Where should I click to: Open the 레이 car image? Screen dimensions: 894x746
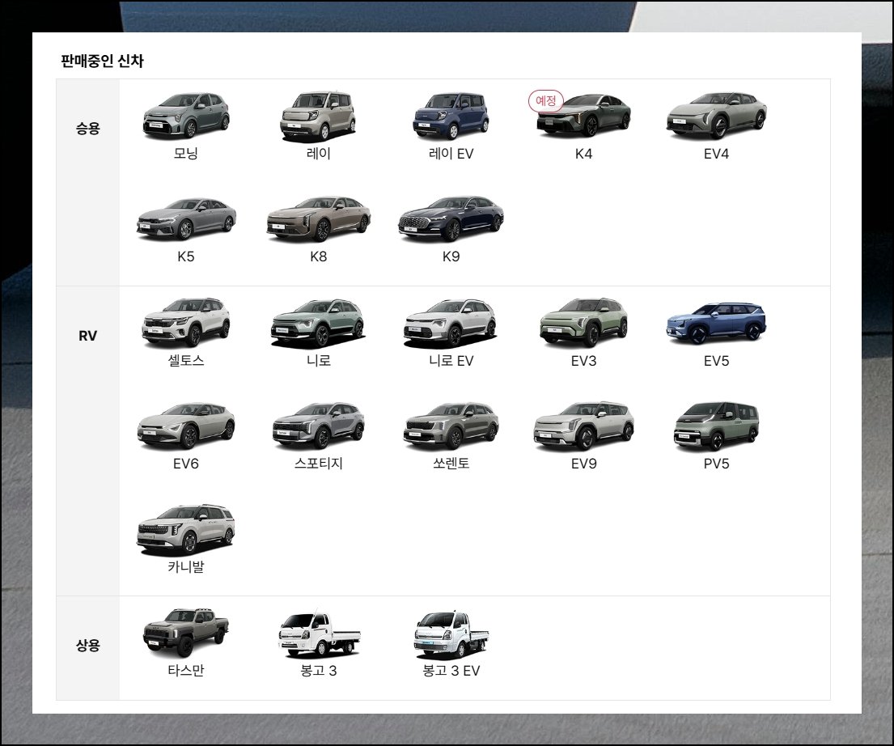click(x=318, y=116)
